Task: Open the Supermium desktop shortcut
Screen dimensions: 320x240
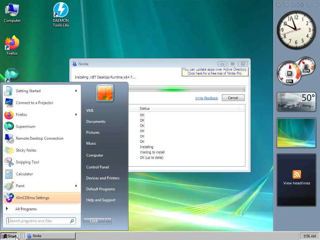Action: pyautogui.click(x=12, y=75)
